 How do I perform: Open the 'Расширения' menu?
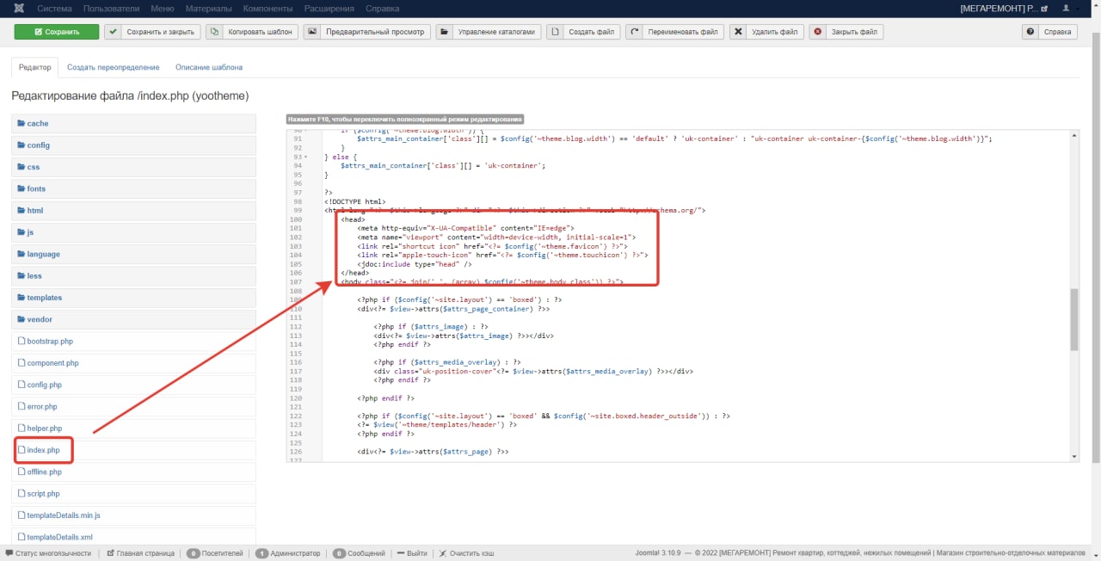328,8
